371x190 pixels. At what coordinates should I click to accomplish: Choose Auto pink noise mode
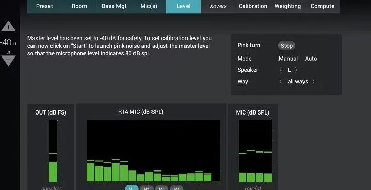(310, 59)
